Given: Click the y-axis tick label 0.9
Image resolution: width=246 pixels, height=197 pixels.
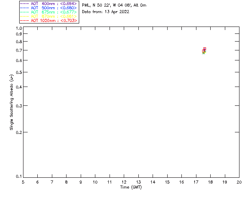Looking at the screenshot, I should coord(19,34).
